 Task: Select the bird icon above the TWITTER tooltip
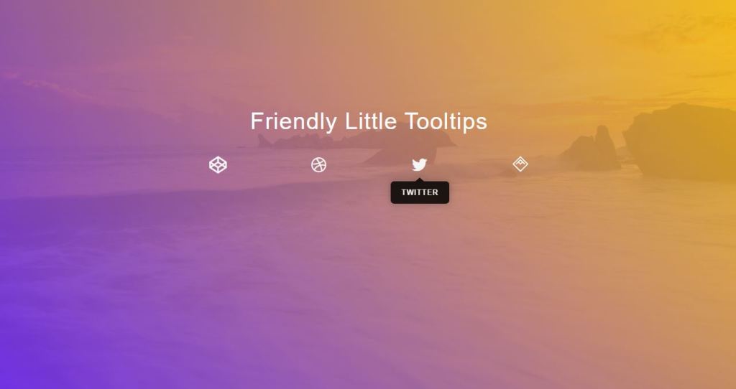click(419, 165)
